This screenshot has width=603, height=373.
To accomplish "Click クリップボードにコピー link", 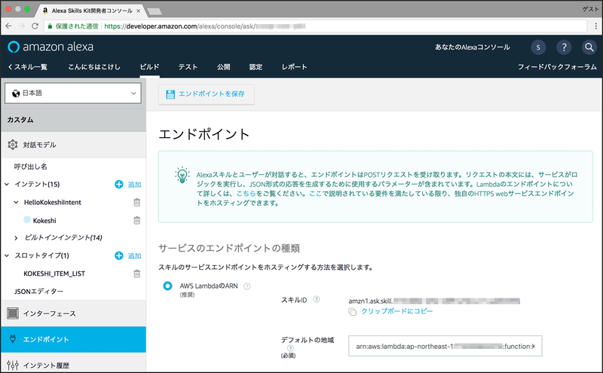I will (397, 311).
